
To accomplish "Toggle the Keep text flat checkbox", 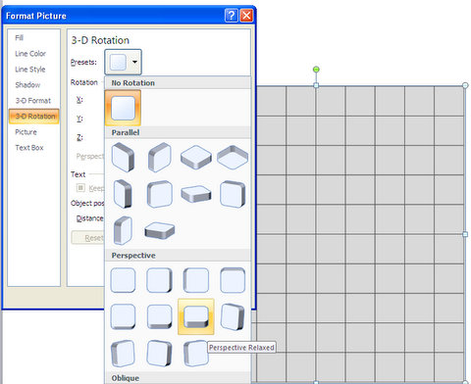I will [80, 188].
